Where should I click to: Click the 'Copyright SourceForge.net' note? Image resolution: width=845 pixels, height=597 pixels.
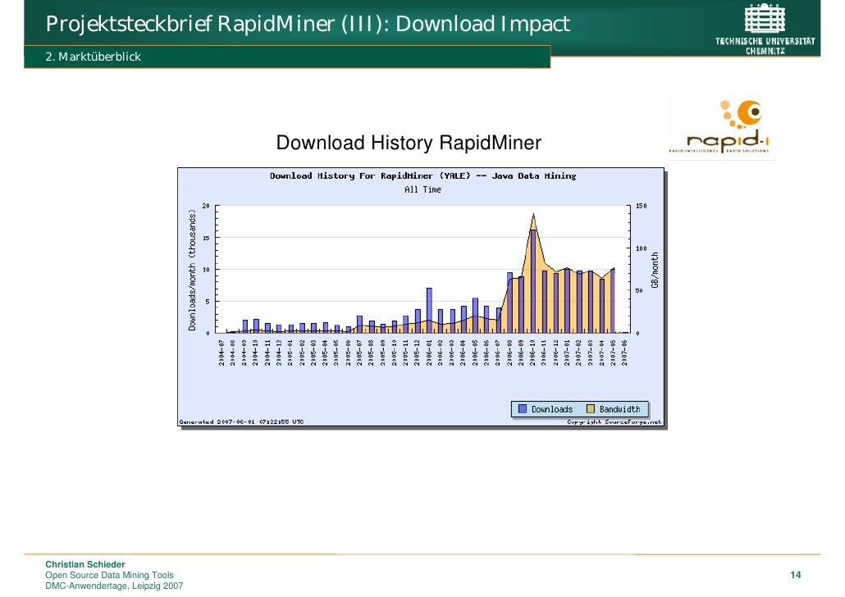click(614, 422)
